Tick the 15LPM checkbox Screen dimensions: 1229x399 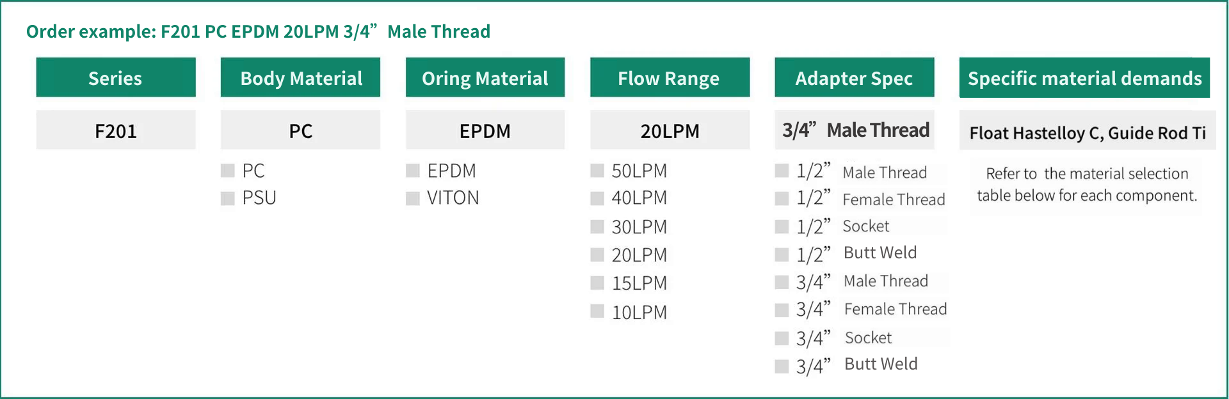597,283
